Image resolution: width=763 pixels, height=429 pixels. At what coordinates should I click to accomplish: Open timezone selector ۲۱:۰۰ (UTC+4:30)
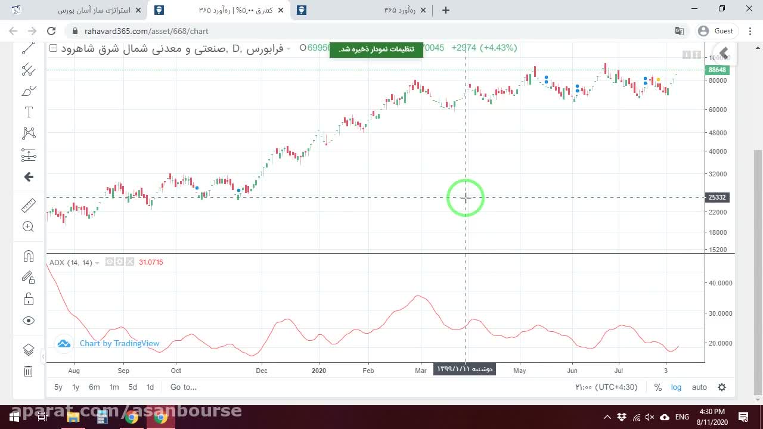(x=606, y=387)
